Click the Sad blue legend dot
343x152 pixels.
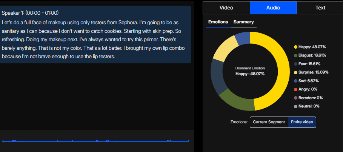click(x=295, y=81)
